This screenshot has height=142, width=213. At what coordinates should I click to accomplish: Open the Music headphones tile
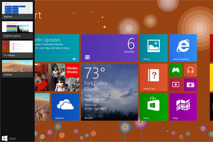point(190,70)
